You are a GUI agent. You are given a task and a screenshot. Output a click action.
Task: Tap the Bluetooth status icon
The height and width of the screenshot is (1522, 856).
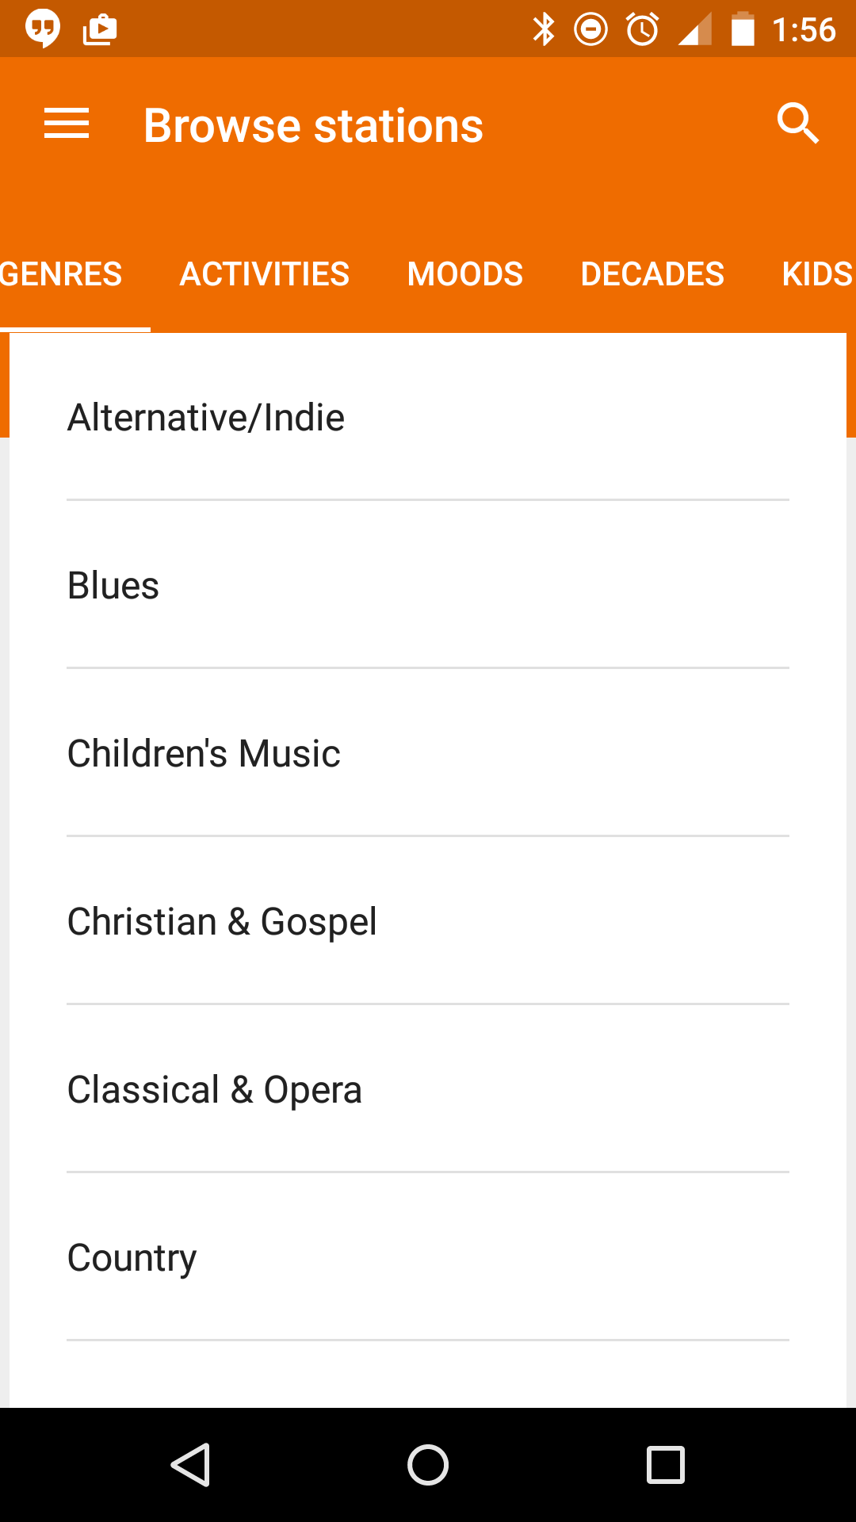point(544,29)
